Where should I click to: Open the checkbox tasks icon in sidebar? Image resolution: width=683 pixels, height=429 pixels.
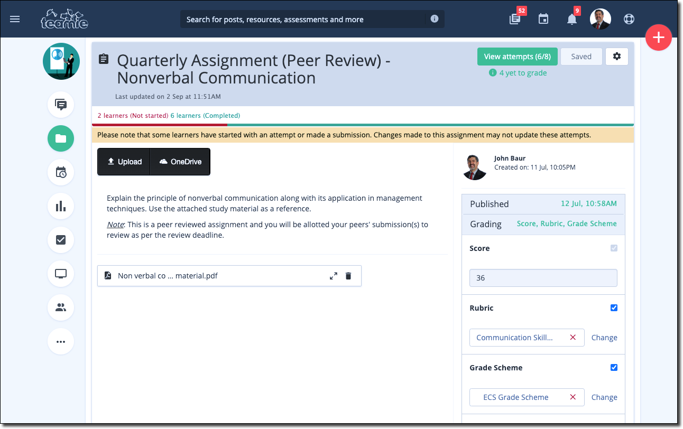click(61, 240)
